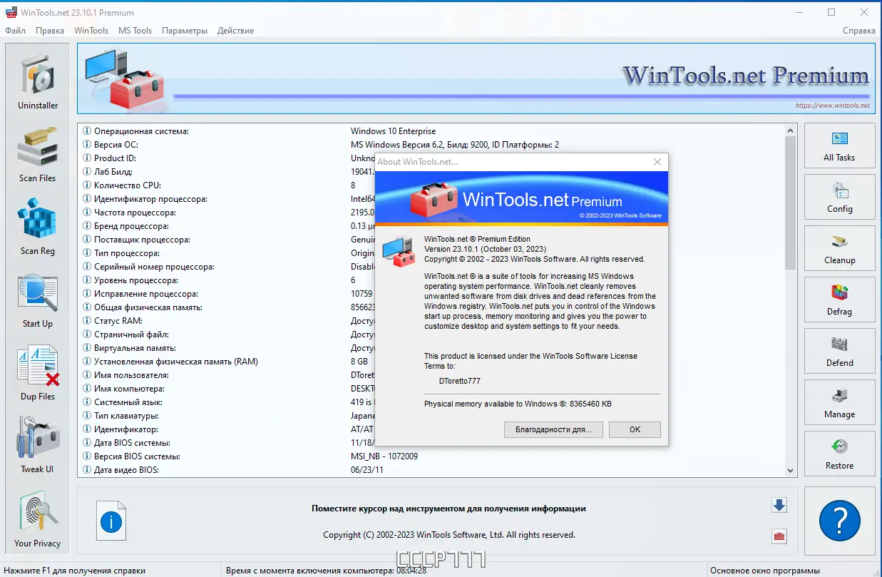Open the Tweak UI tool
This screenshot has width=882, height=577.
38,444
